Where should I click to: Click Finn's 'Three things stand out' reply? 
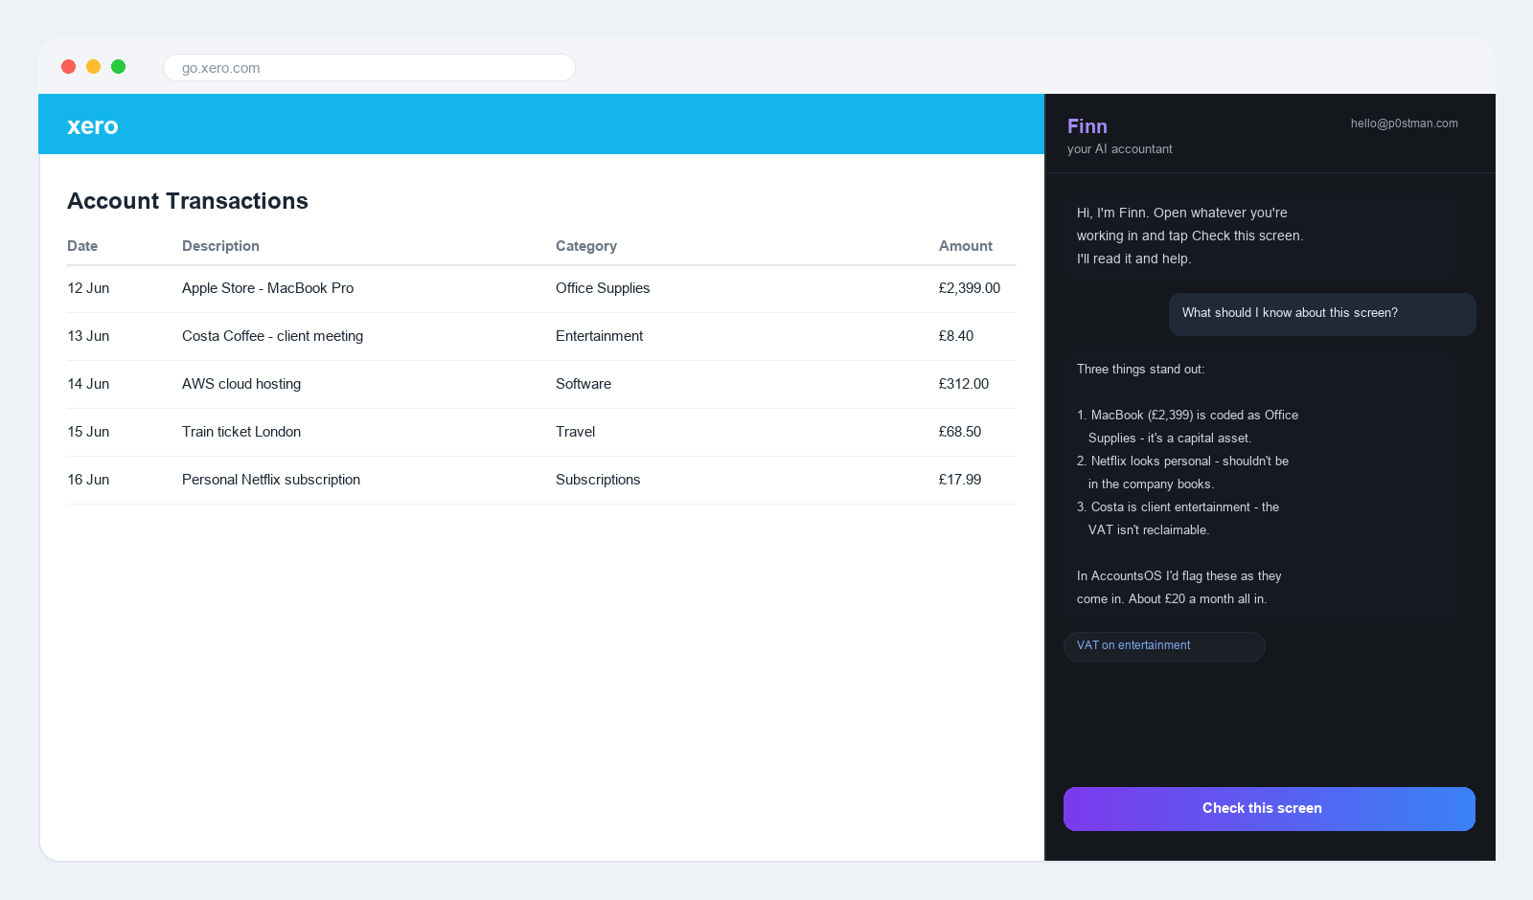click(1260, 484)
